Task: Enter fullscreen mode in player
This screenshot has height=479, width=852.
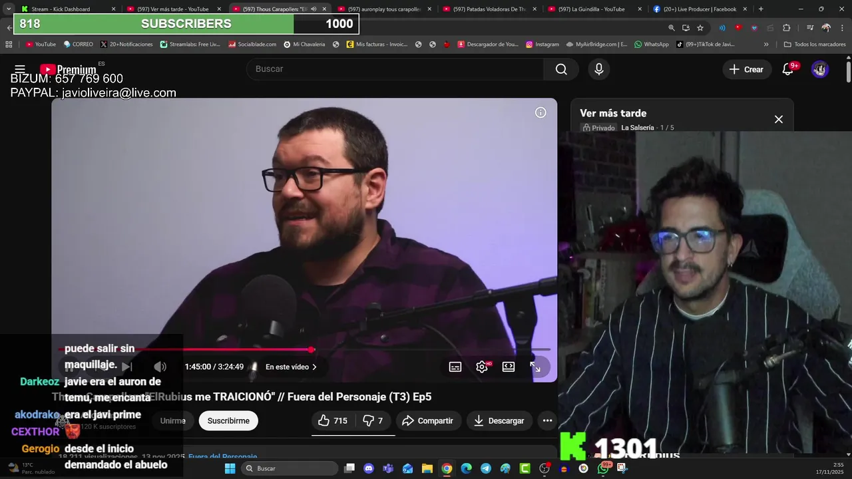Action: [535, 367]
